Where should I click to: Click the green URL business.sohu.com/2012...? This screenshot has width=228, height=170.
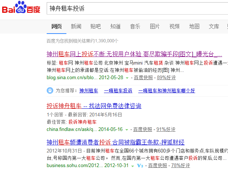point(75,166)
